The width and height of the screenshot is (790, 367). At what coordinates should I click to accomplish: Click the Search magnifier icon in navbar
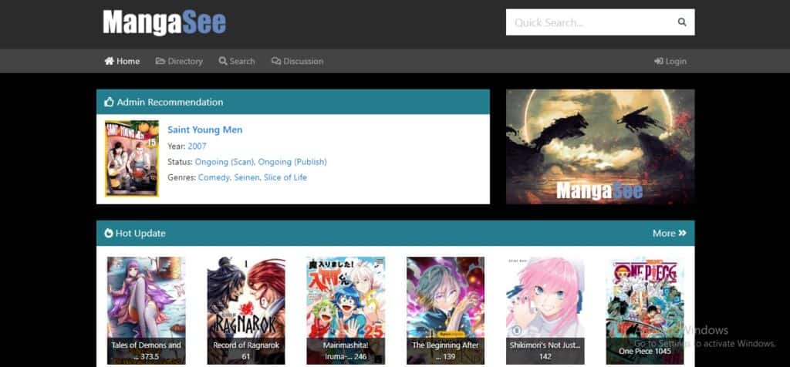click(223, 61)
